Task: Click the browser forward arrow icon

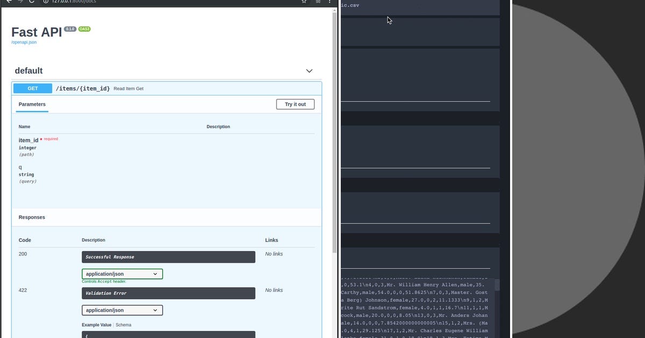Action: tap(19, 2)
